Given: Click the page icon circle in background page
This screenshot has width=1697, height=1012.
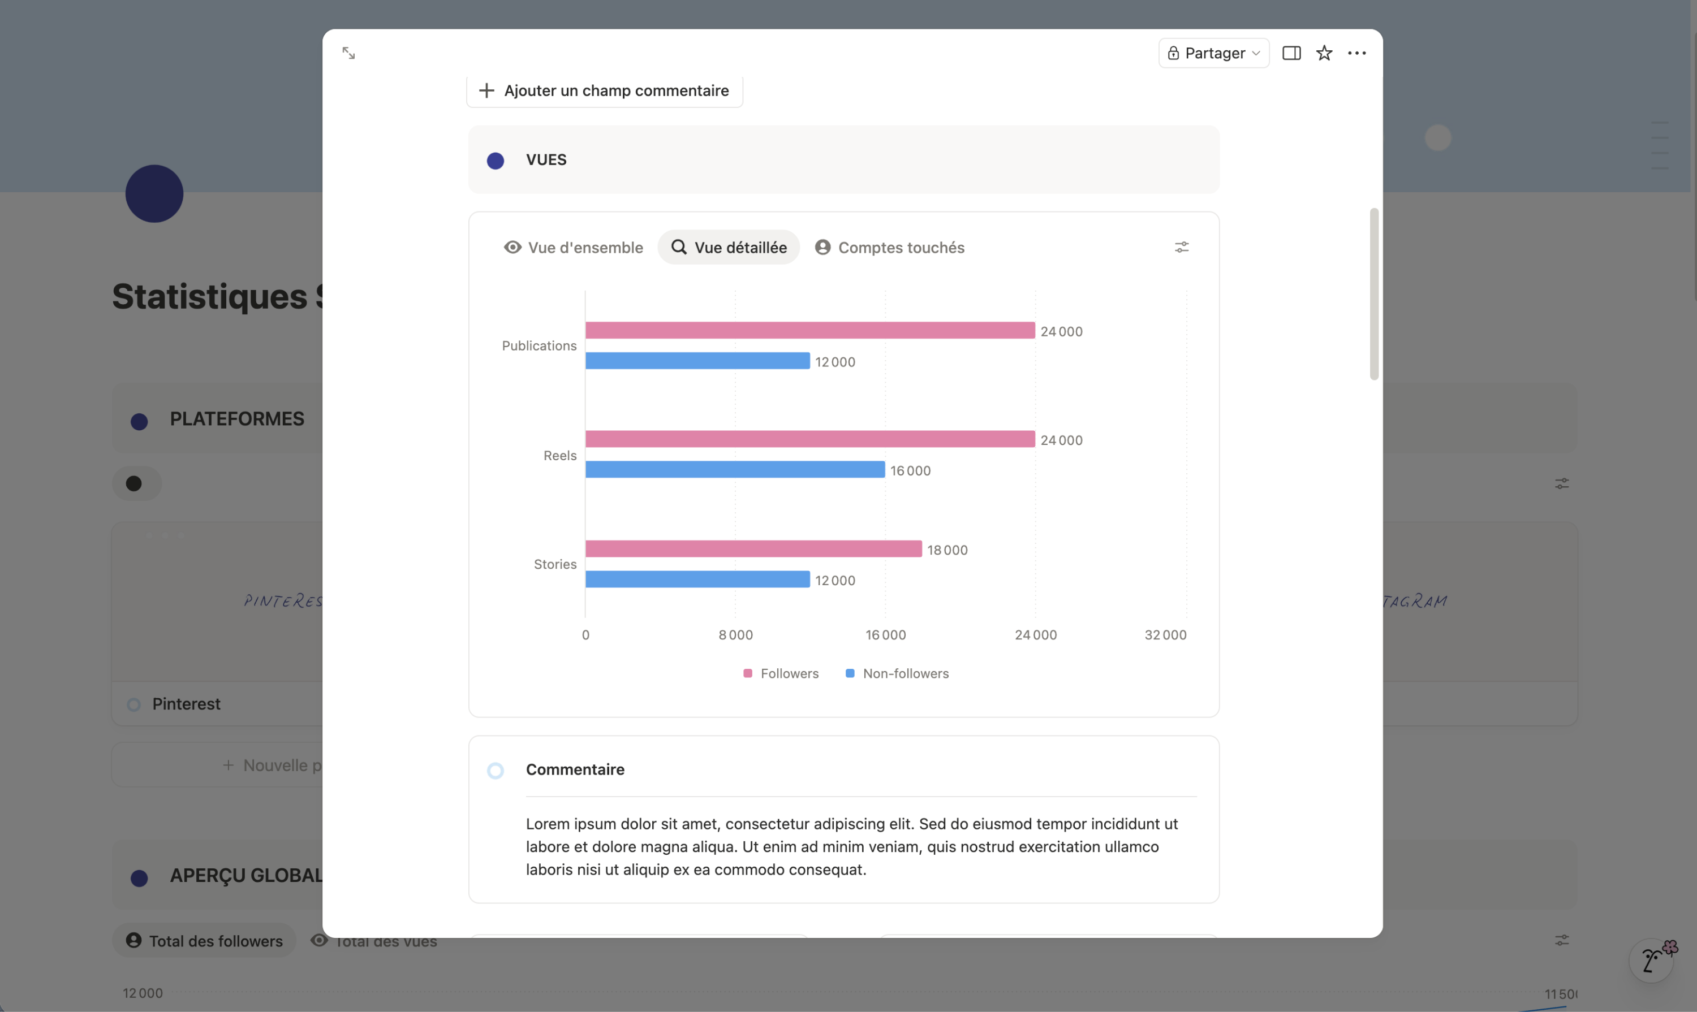Looking at the screenshot, I should click(x=154, y=194).
